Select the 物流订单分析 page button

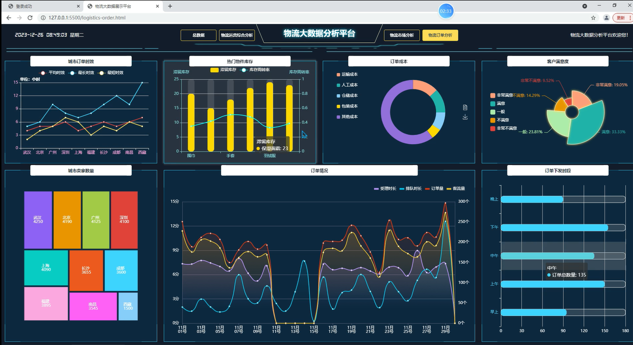pyautogui.click(x=440, y=35)
